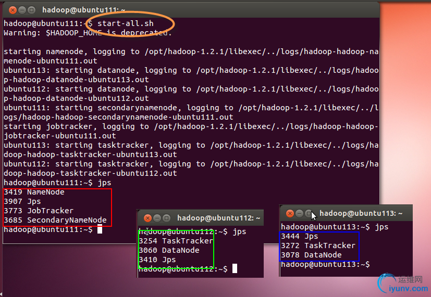Minimize the hadoop@ubuntu113 terminal window
The height and width of the screenshot is (297, 431).
pyautogui.click(x=299, y=213)
